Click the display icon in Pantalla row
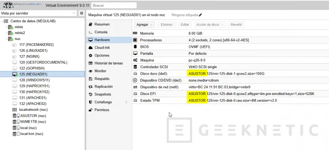 point(135,53)
